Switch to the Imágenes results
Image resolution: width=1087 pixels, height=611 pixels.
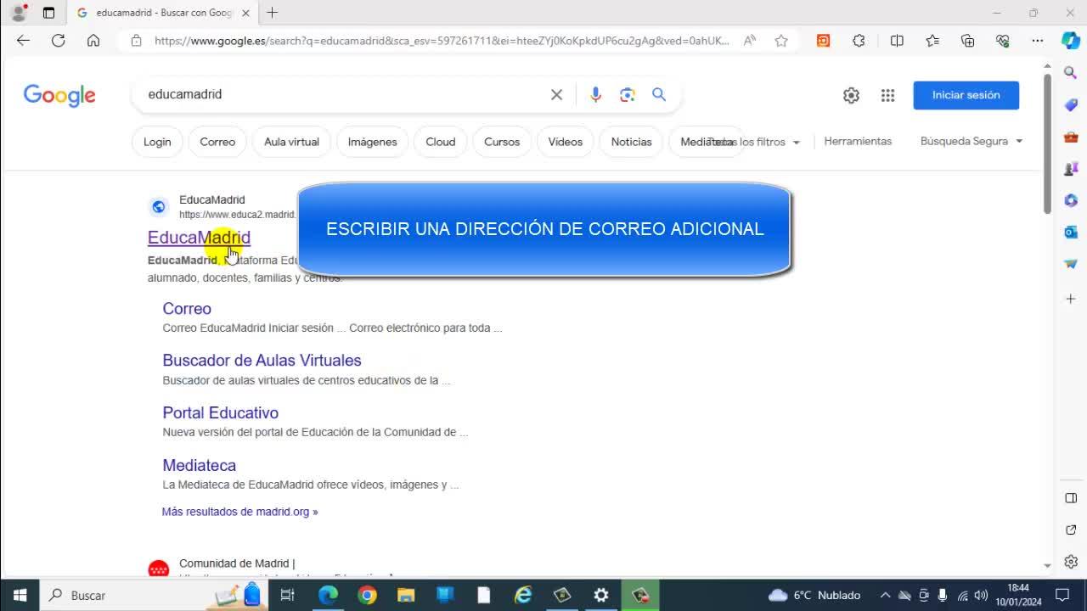372,142
